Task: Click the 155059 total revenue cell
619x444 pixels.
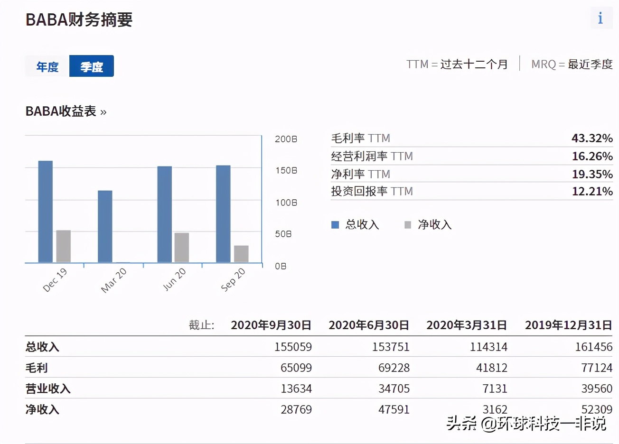Action: click(293, 347)
